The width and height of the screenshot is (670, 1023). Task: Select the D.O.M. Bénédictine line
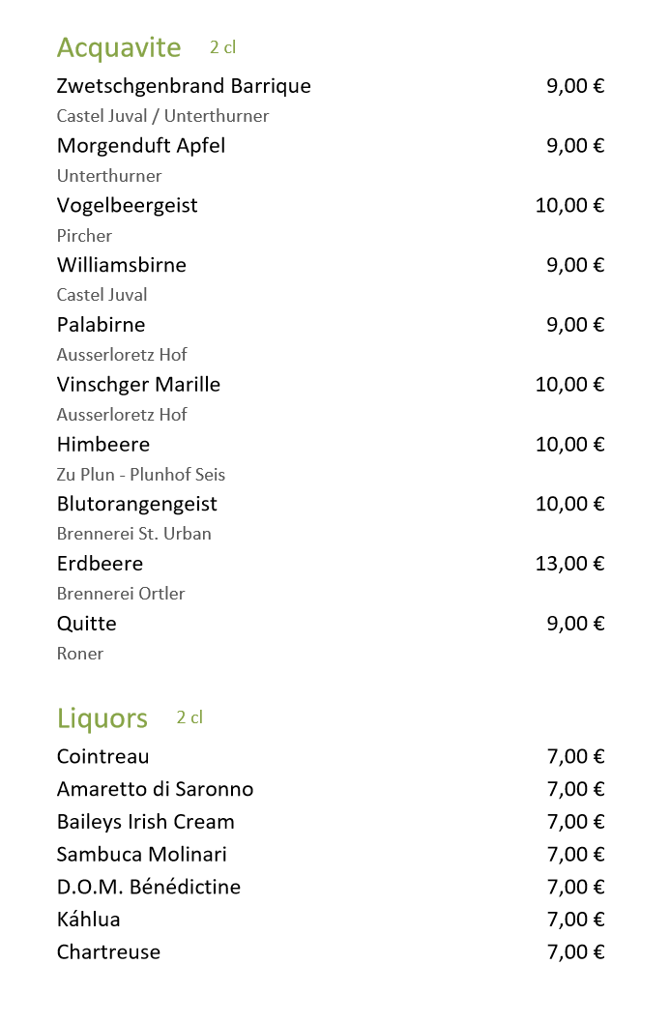(x=148, y=887)
